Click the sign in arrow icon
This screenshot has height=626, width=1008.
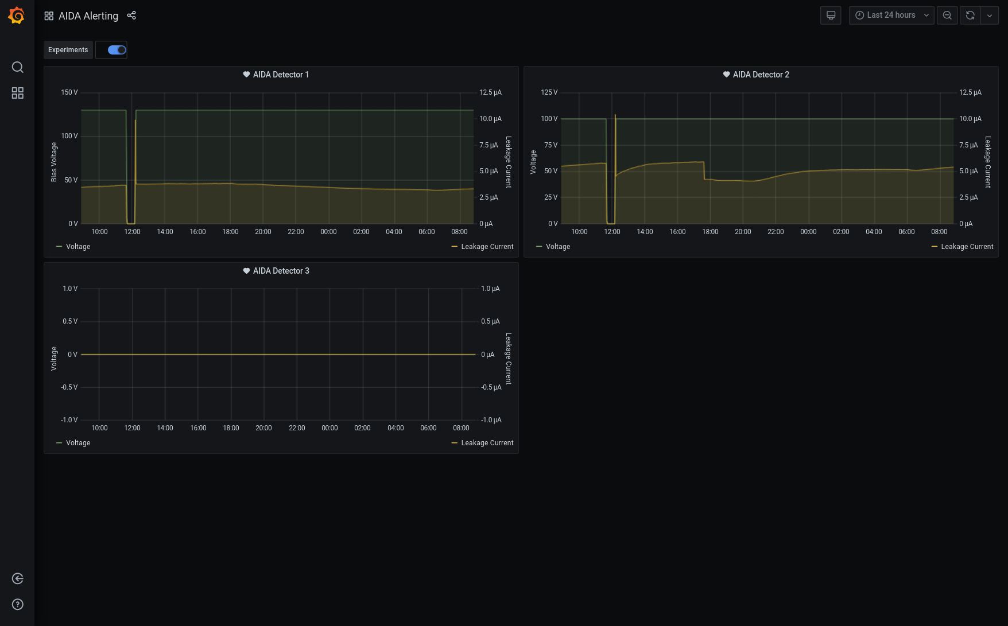[x=18, y=578]
